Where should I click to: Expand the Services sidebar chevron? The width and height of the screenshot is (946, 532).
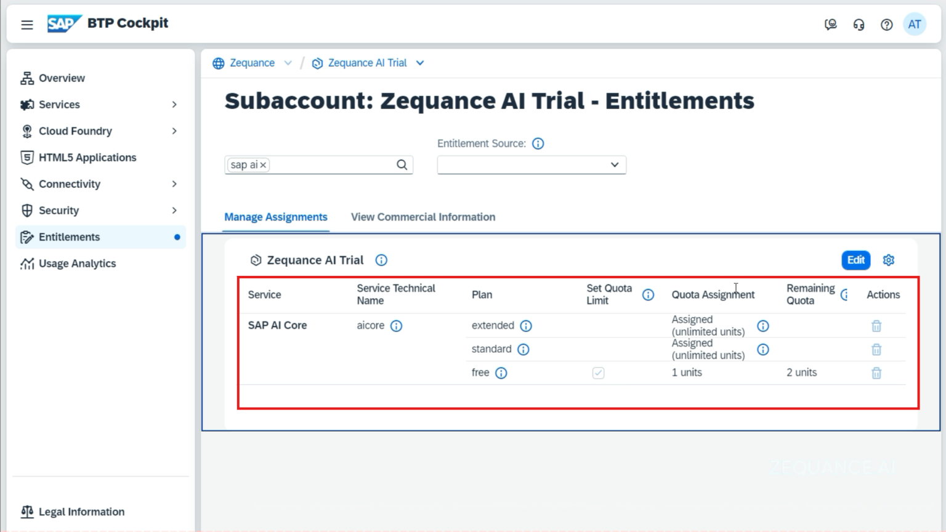(174, 105)
